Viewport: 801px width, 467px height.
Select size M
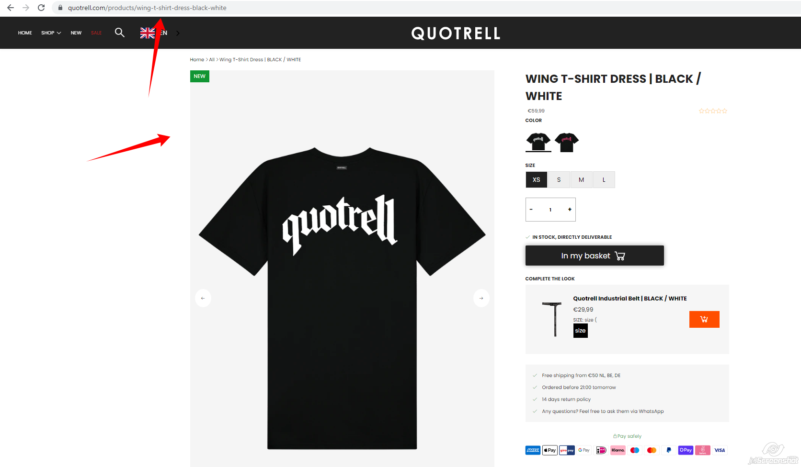click(581, 180)
